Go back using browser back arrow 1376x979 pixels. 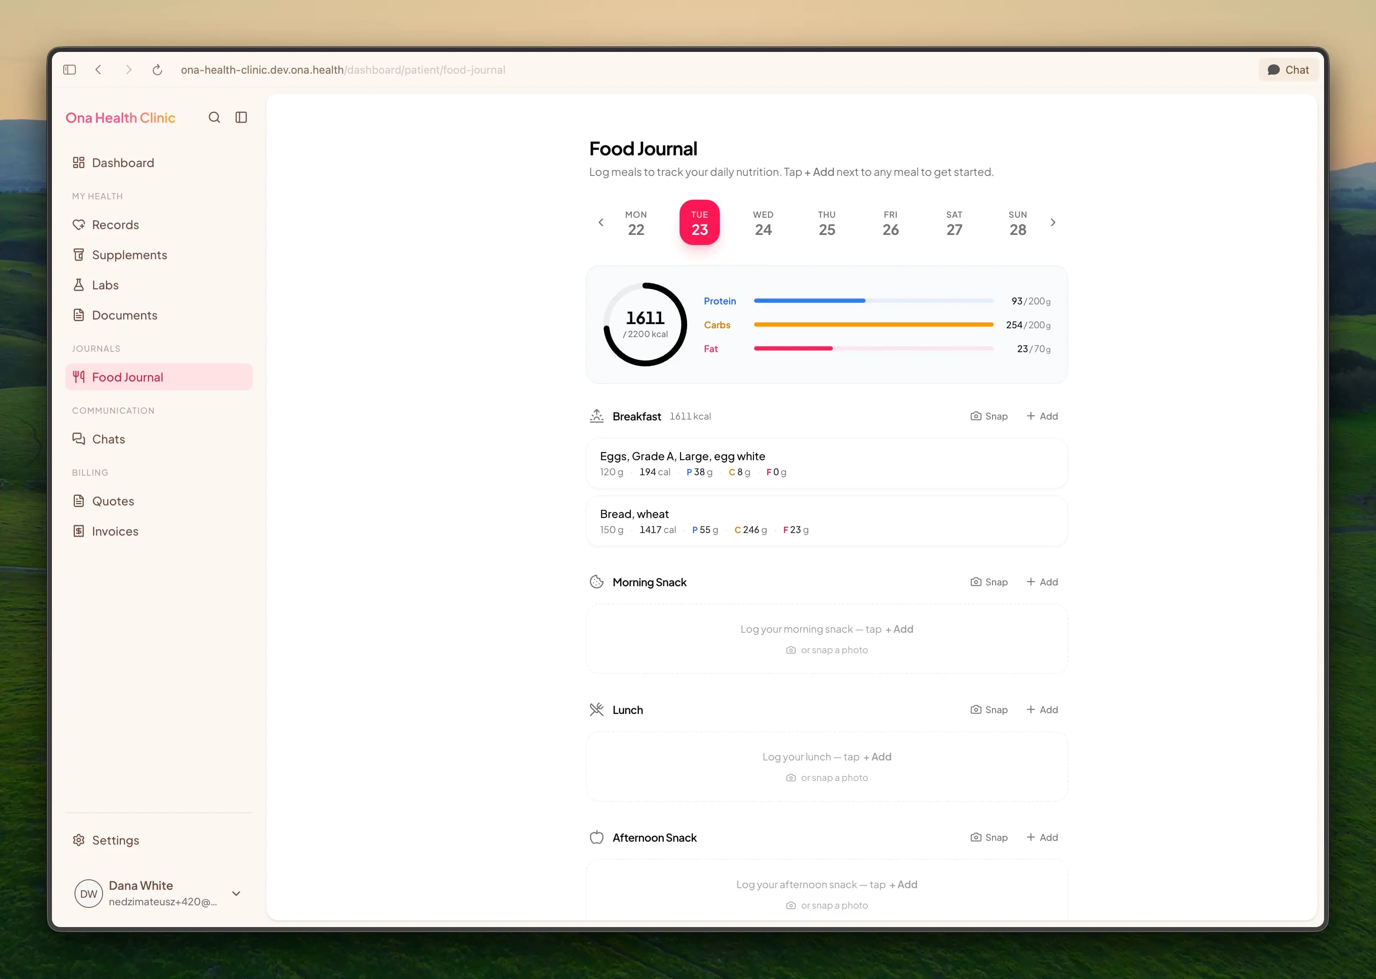[x=98, y=70]
